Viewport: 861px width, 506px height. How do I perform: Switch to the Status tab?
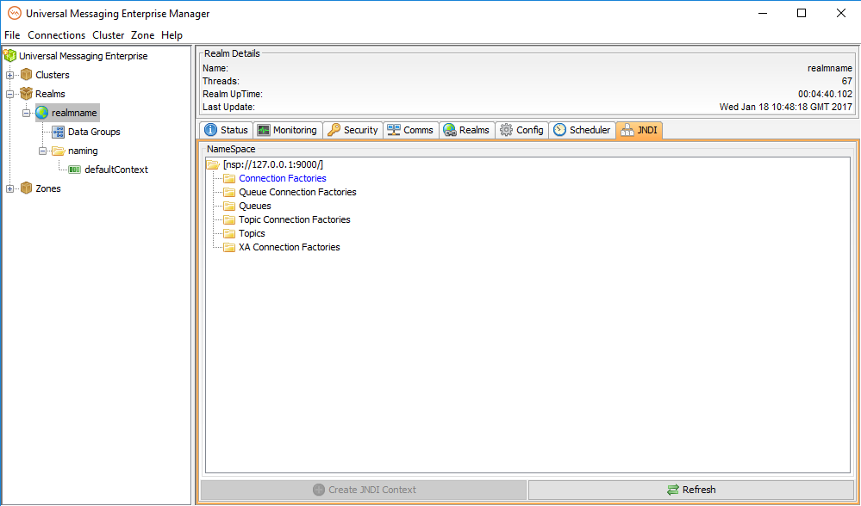click(226, 130)
